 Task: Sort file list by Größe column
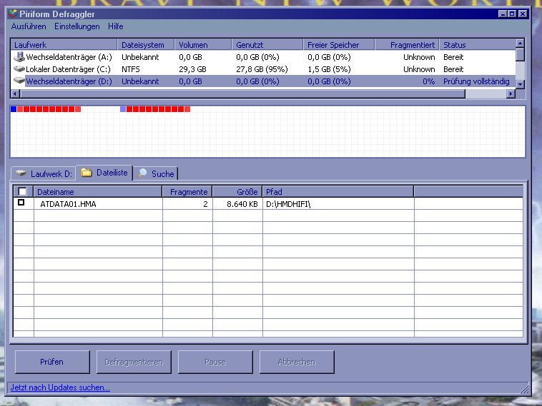pyautogui.click(x=237, y=191)
